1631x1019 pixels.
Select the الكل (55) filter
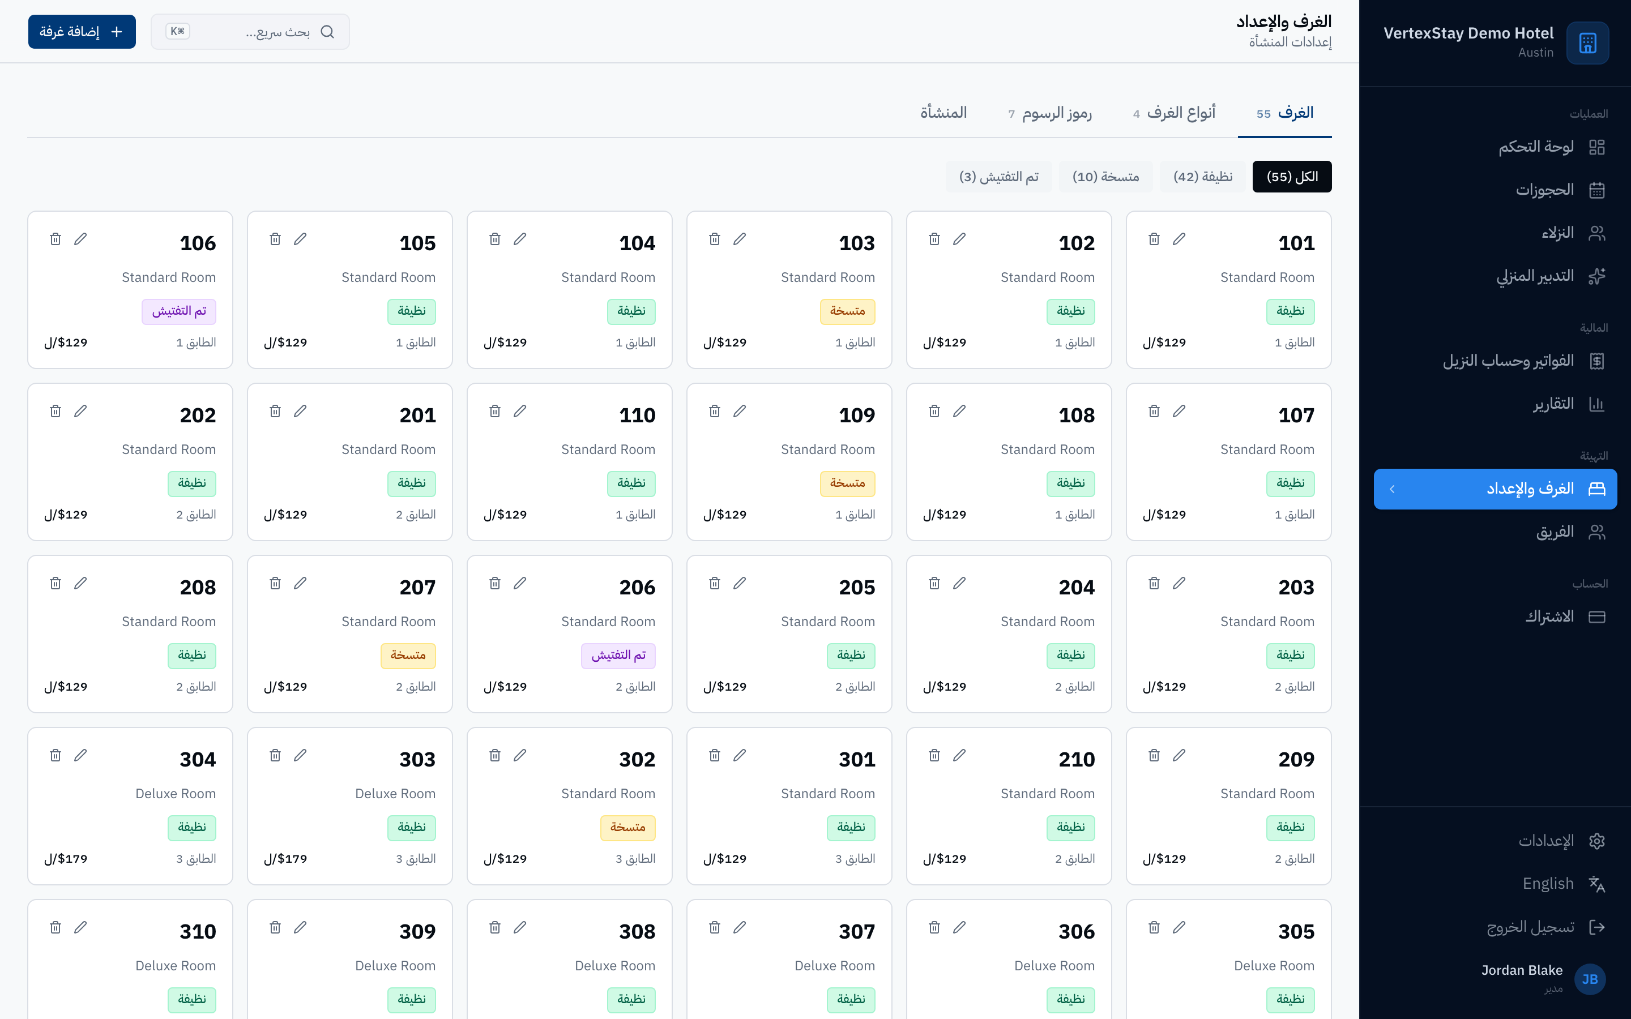pos(1292,177)
